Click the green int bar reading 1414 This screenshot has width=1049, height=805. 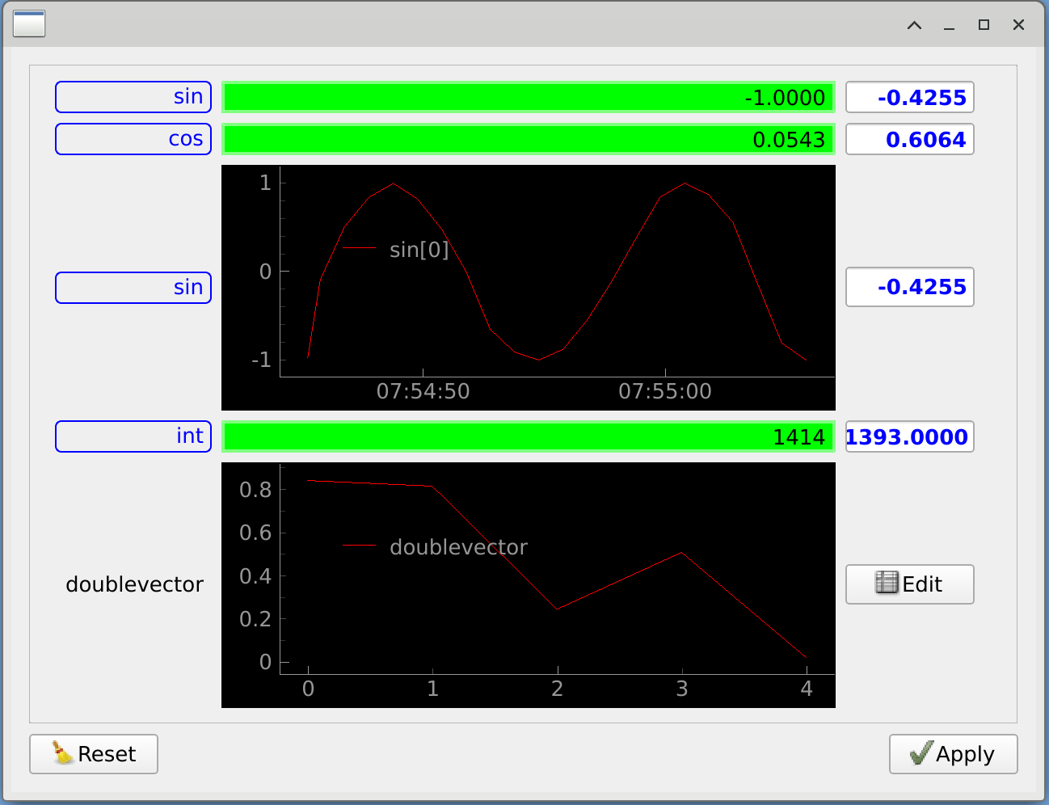coord(528,436)
